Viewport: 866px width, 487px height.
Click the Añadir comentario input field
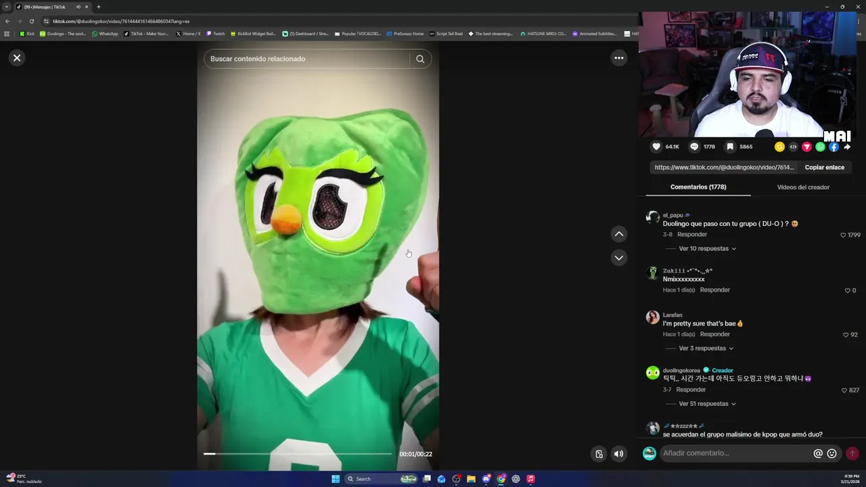coord(735,453)
